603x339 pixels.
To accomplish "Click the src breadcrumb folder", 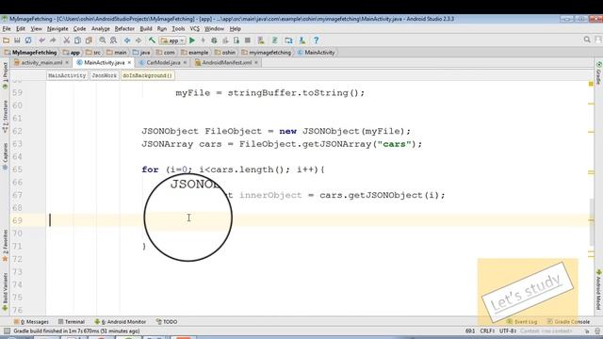I will tap(93, 53).
